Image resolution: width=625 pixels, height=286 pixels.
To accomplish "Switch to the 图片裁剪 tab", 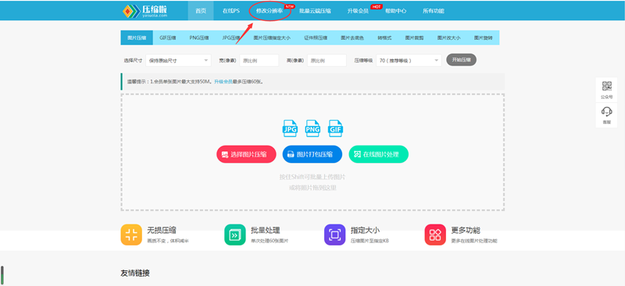I will pos(415,37).
